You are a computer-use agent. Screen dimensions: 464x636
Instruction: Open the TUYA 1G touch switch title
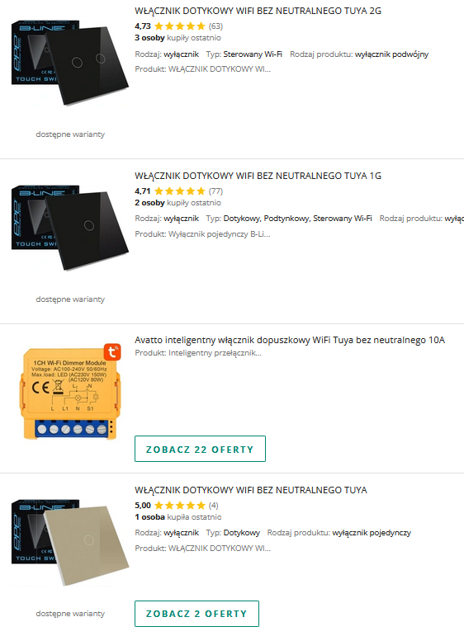[x=258, y=176]
